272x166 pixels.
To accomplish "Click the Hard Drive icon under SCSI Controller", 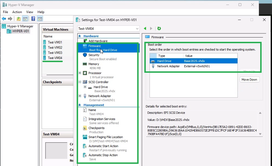I will click(90, 88).
